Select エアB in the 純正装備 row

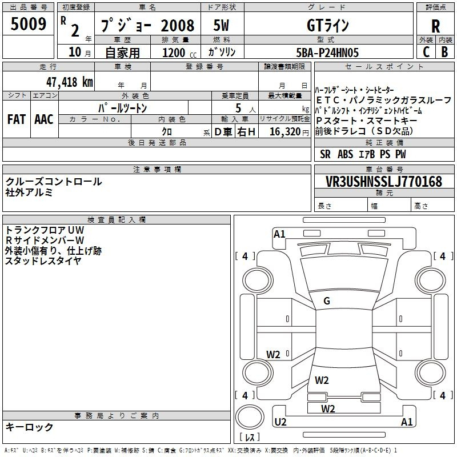pyautogui.click(x=367, y=154)
